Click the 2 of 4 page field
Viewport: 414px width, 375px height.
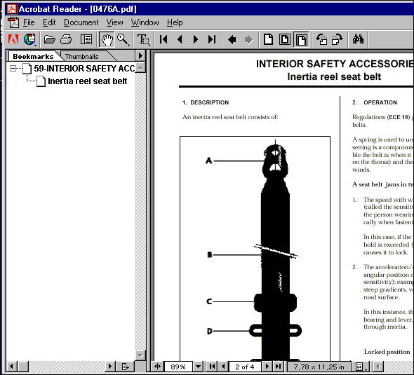pos(245,367)
